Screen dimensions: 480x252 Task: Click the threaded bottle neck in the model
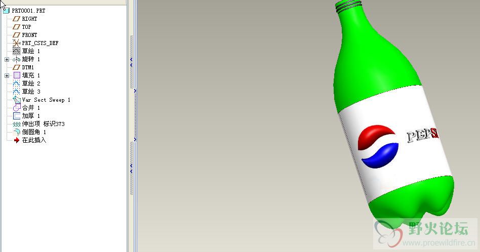point(349,6)
